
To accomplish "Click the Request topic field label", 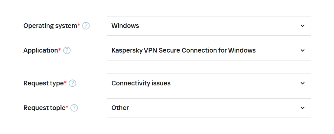I will tap(44, 108).
